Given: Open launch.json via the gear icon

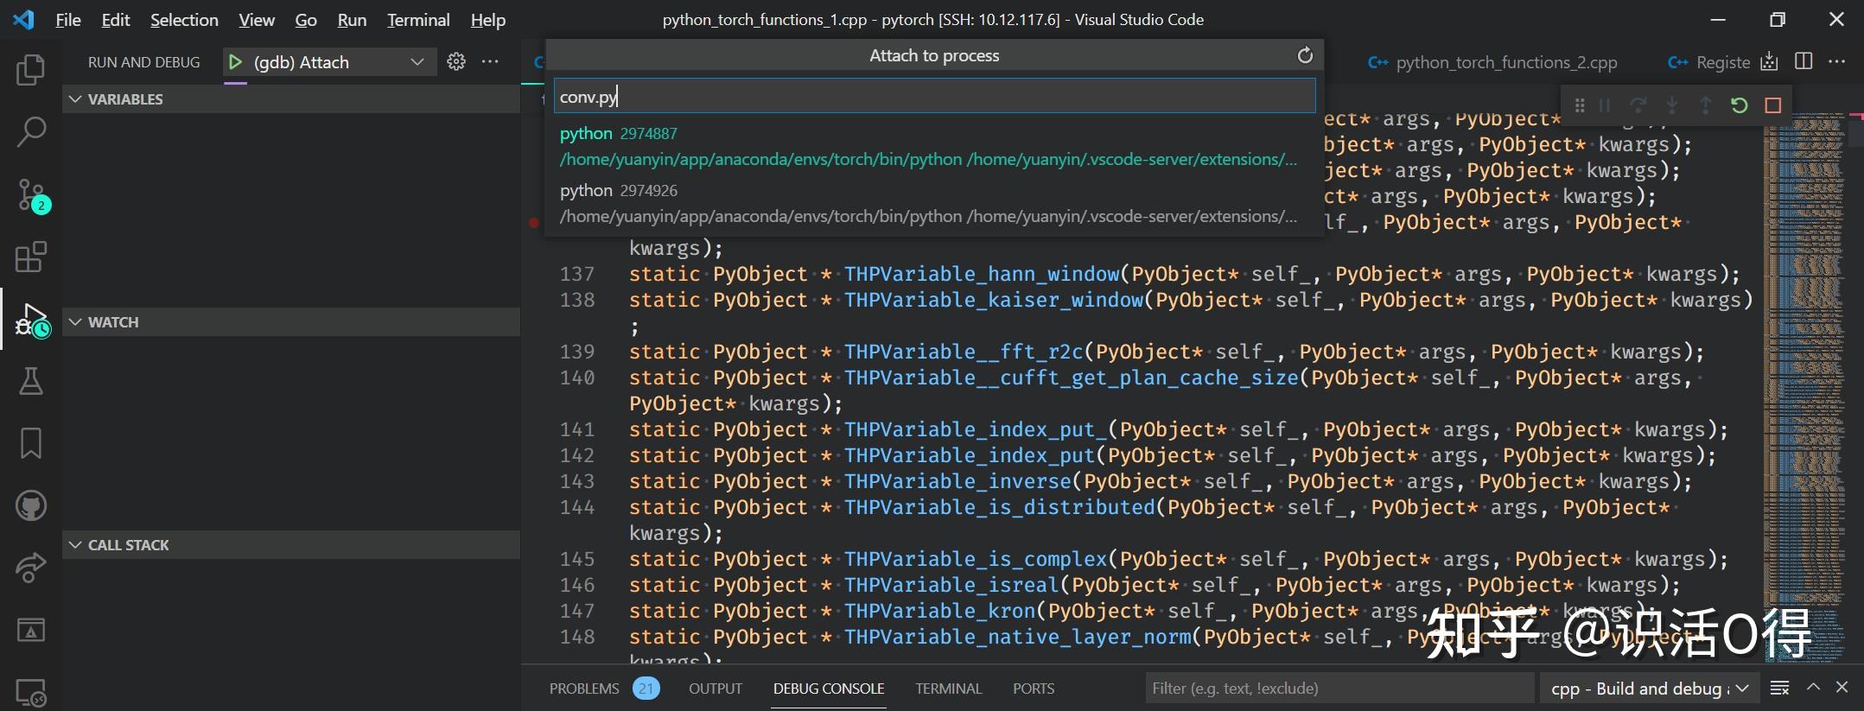Looking at the screenshot, I should click(x=456, y=61).
